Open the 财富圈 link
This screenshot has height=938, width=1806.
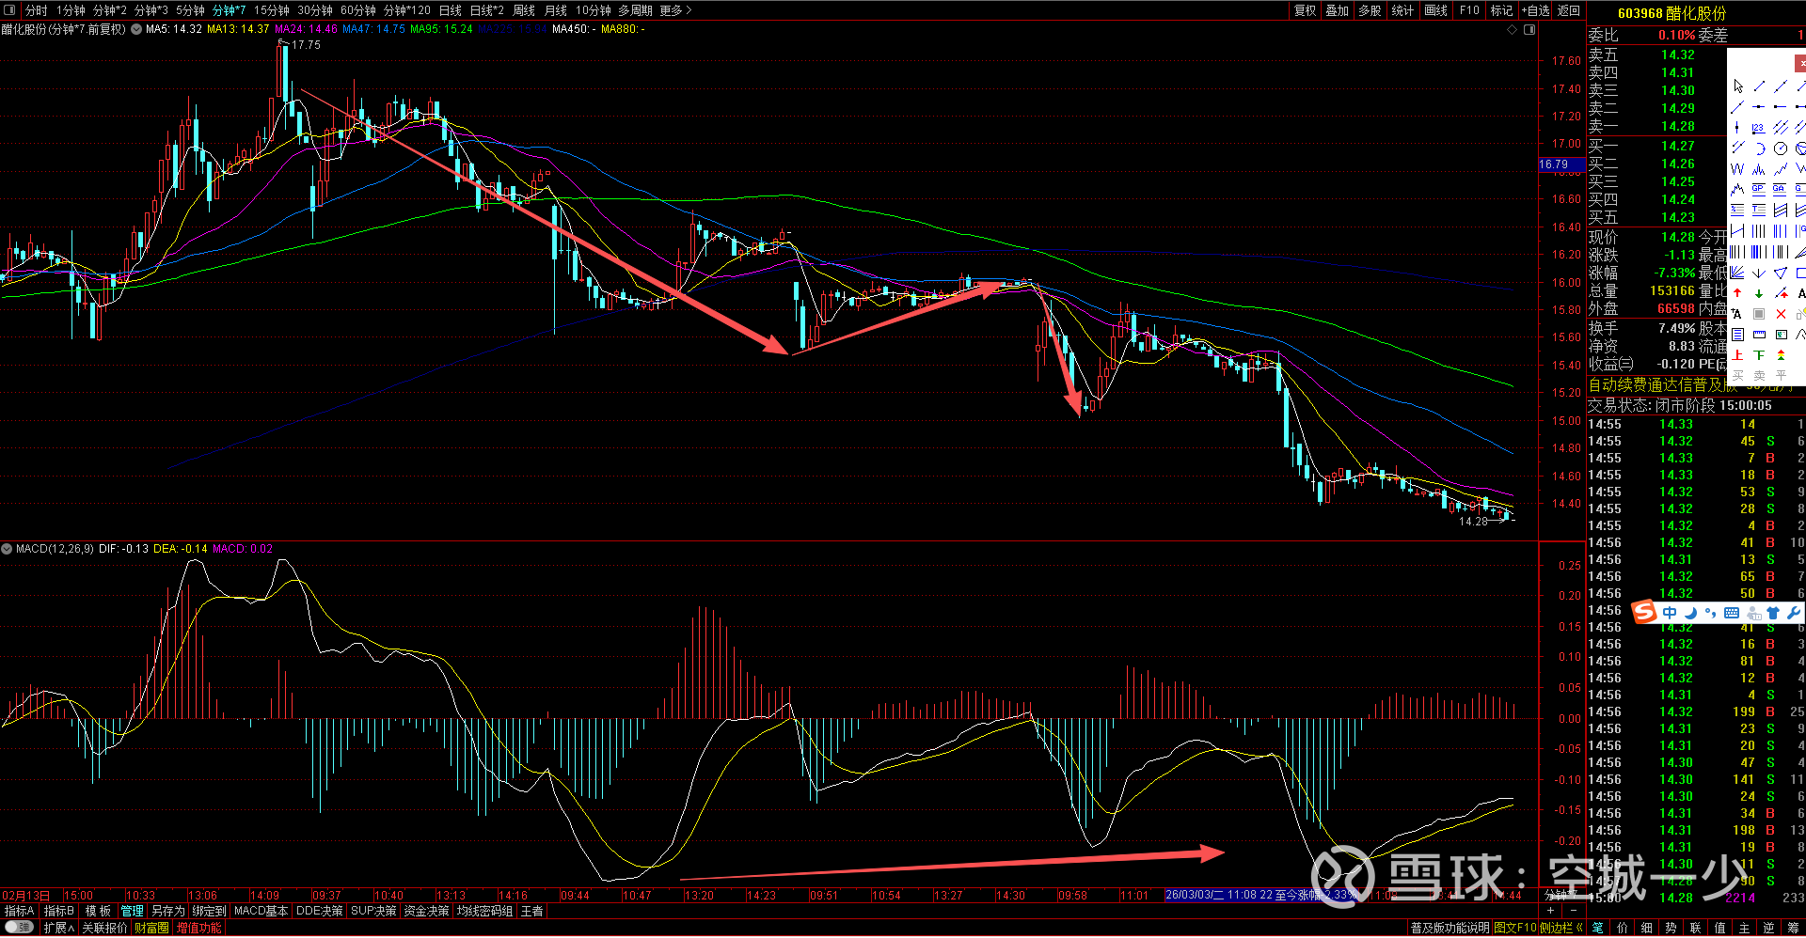151,928
